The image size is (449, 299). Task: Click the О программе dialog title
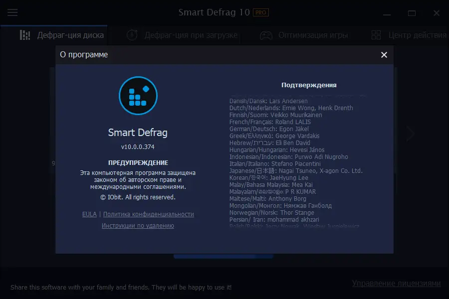pos(84,55)
